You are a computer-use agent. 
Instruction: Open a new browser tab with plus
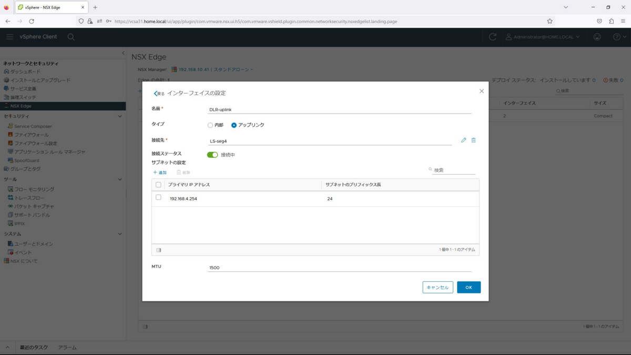click(x=95, y=7)
